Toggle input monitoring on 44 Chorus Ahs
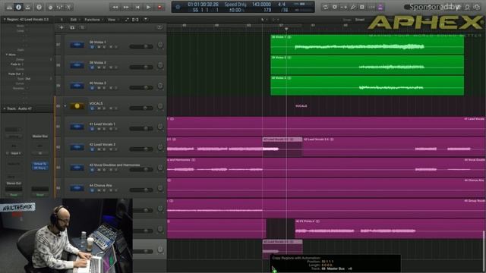Image resolution: width=486 pixels, height=273 pixels. click(116, 190)
